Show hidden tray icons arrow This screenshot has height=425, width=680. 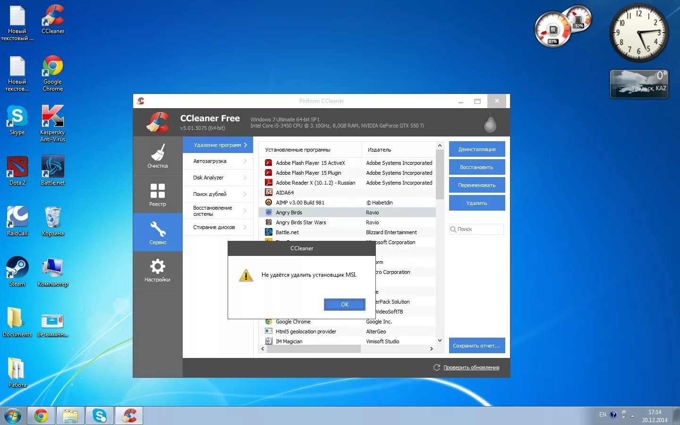click(x=632, y=416)
